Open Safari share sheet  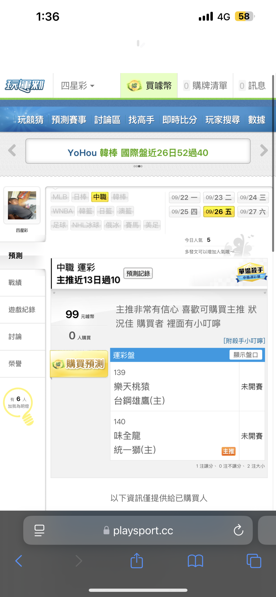click(x=137, y=560)
